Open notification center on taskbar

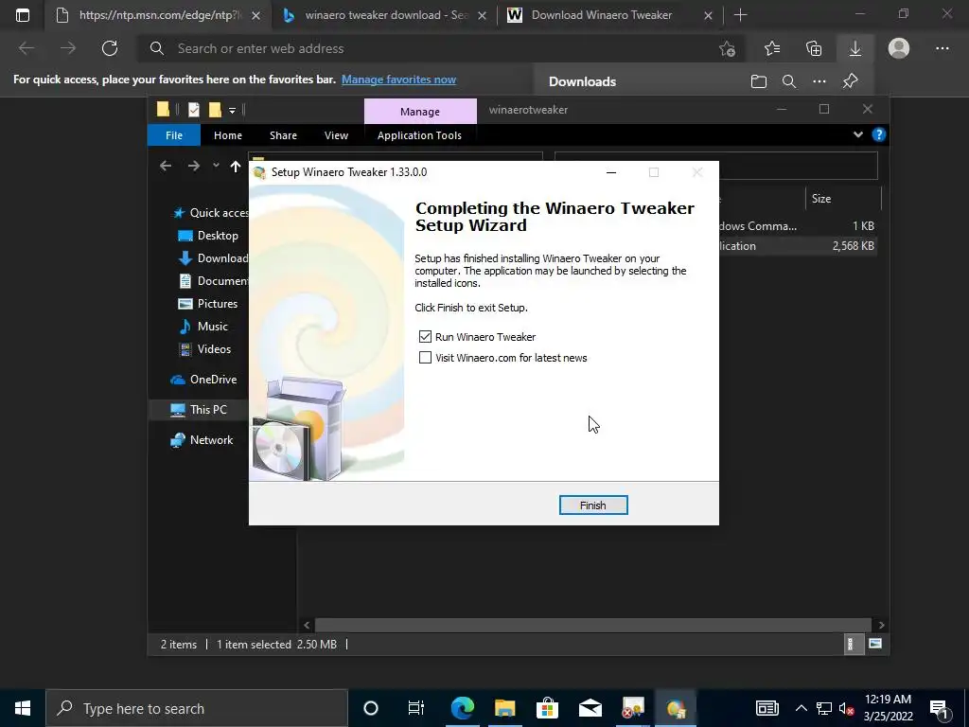(x=940, y=708)
